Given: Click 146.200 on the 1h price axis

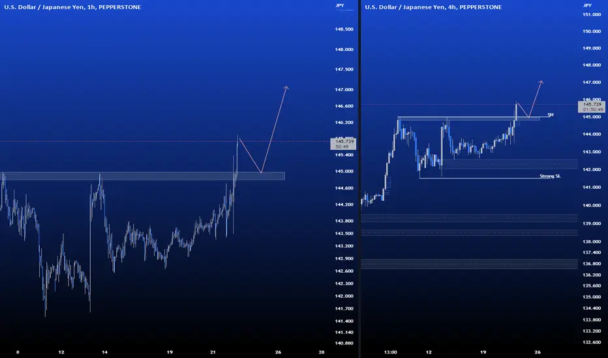Looking at the screenshot, I should 344,122.
